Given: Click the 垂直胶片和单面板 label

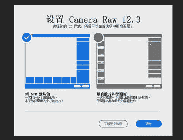Looking at the screenshot, I should tap(112, 94).
